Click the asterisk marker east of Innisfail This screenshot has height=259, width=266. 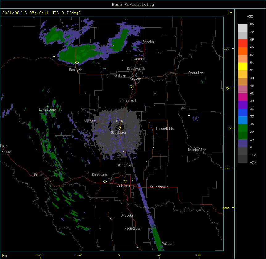tap(155, 93)
